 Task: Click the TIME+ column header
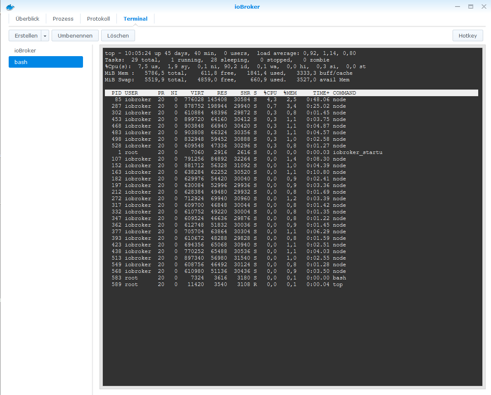coord(321,93)
